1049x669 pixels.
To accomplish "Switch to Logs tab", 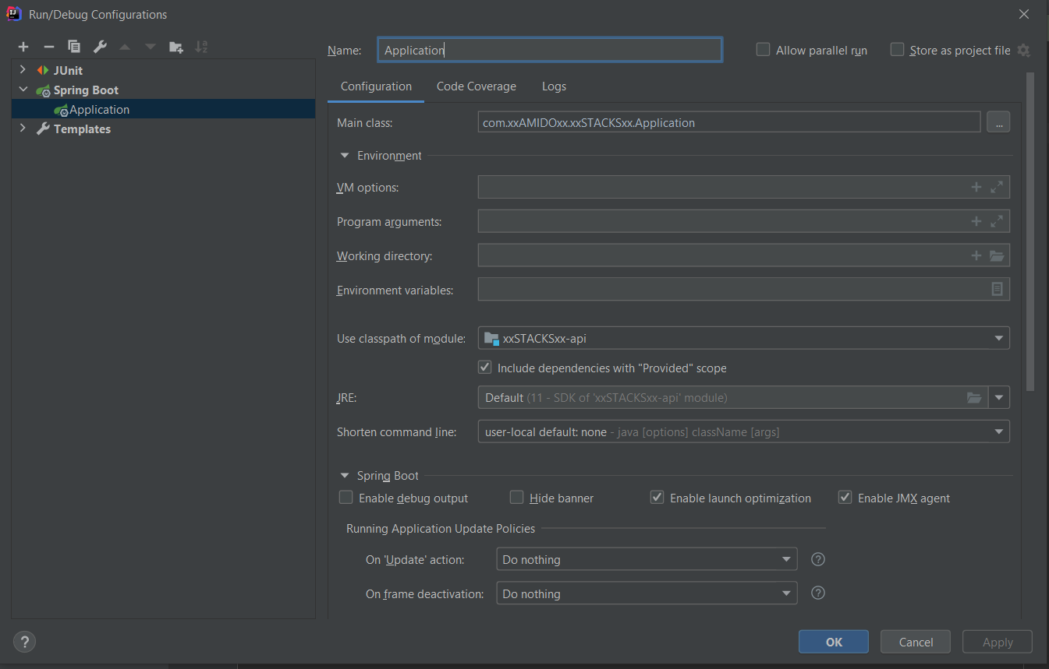I will (554, 86).
